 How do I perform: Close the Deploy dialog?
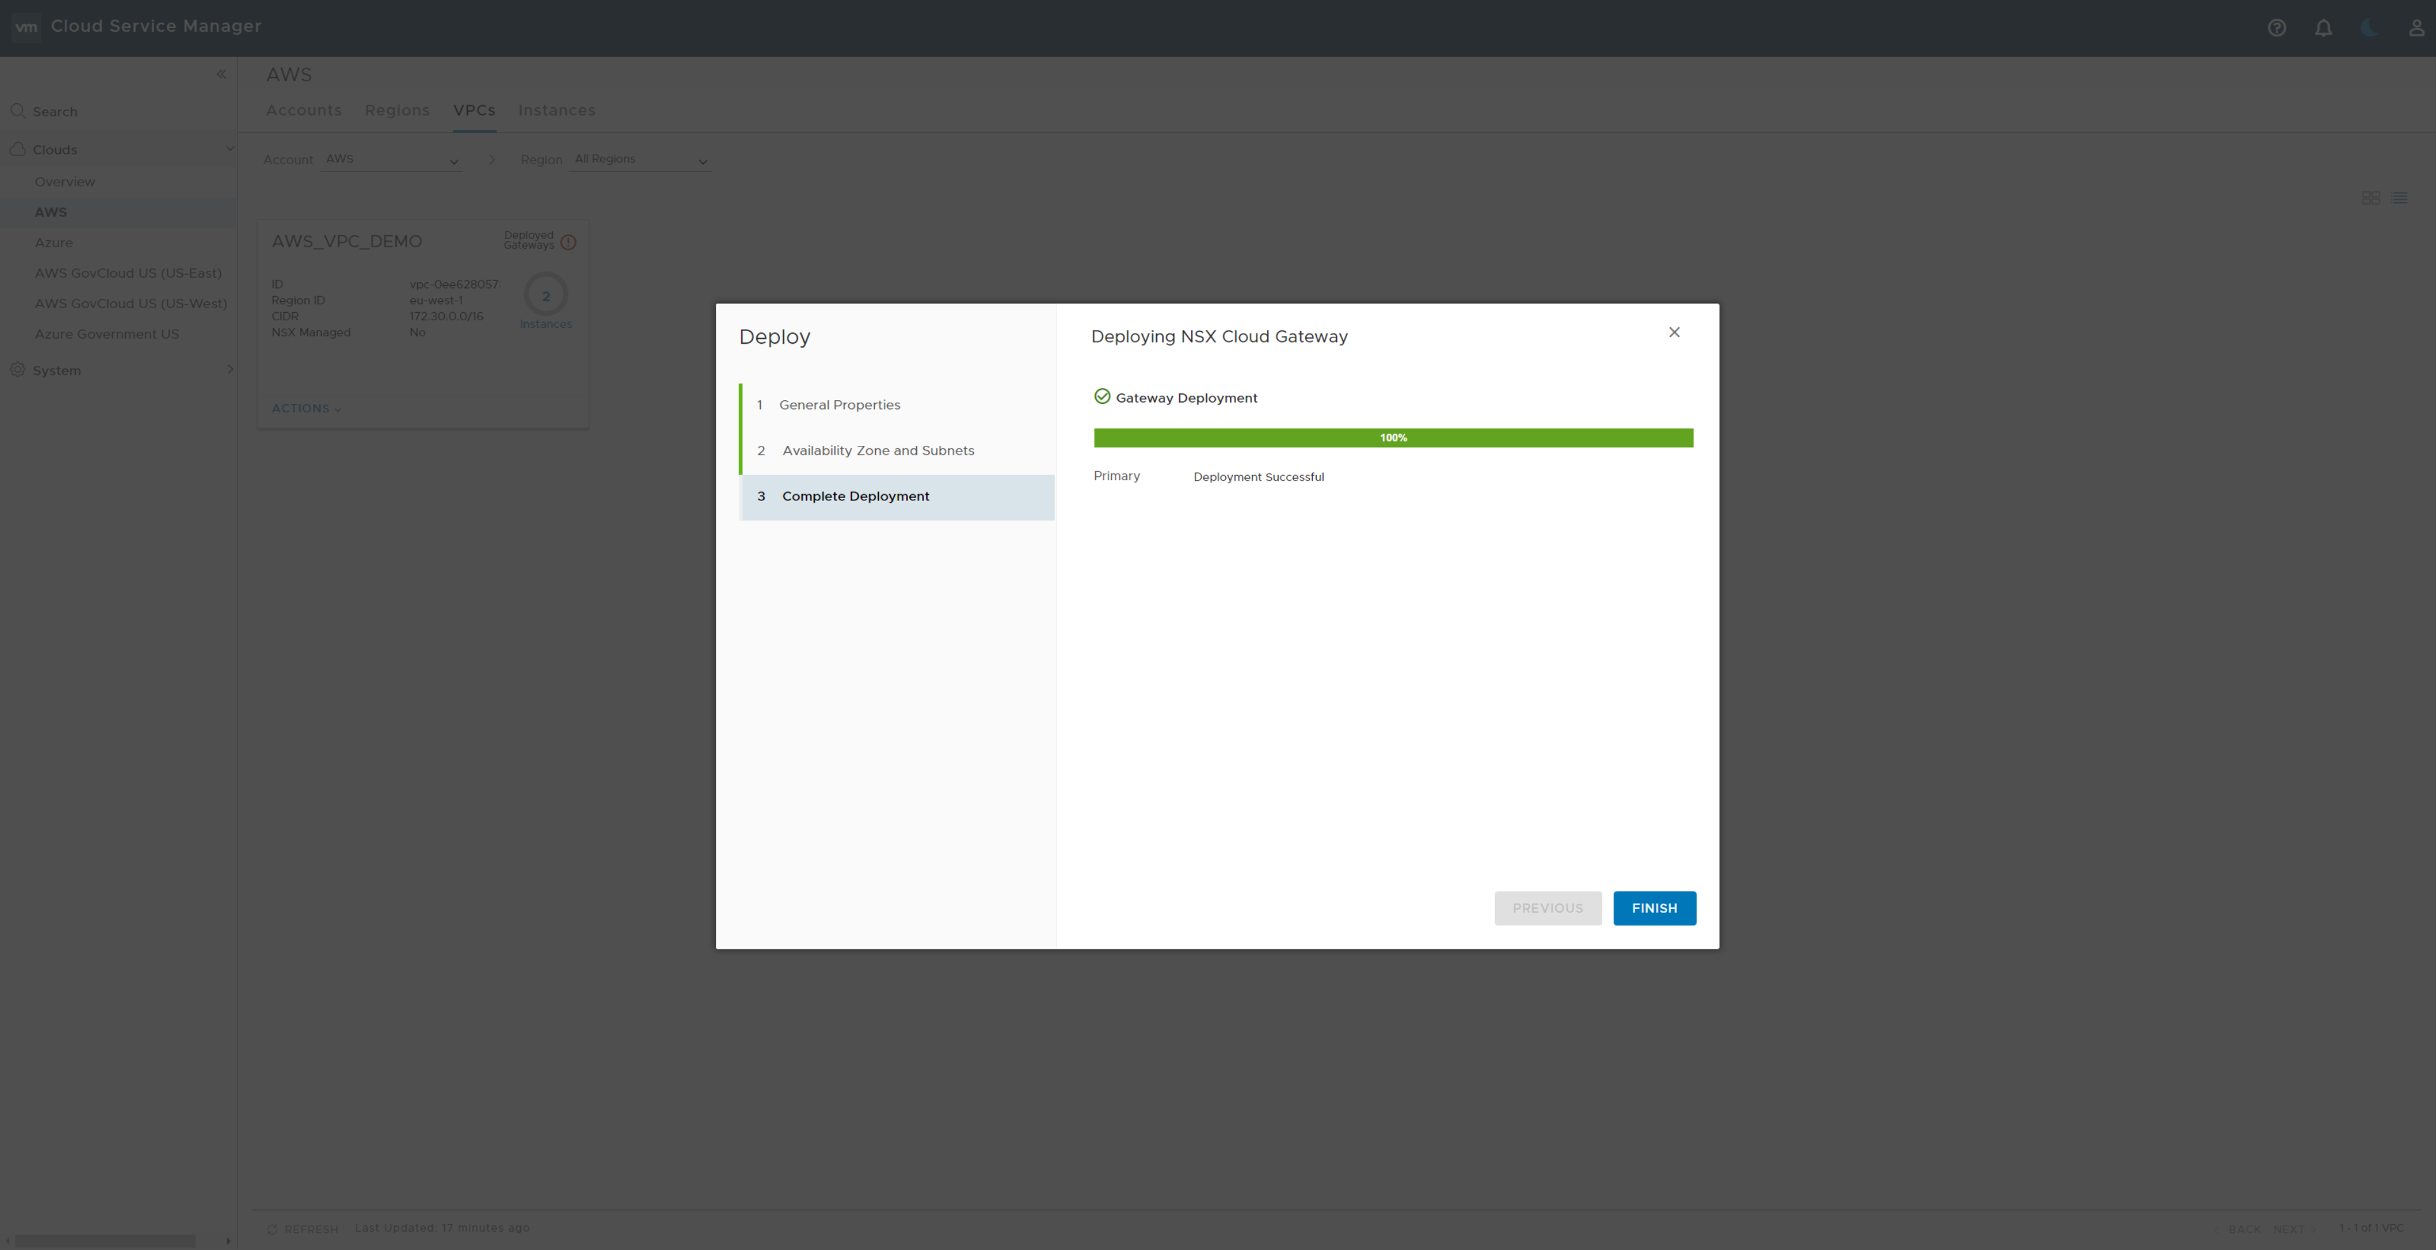click(x=1674, y=332)
